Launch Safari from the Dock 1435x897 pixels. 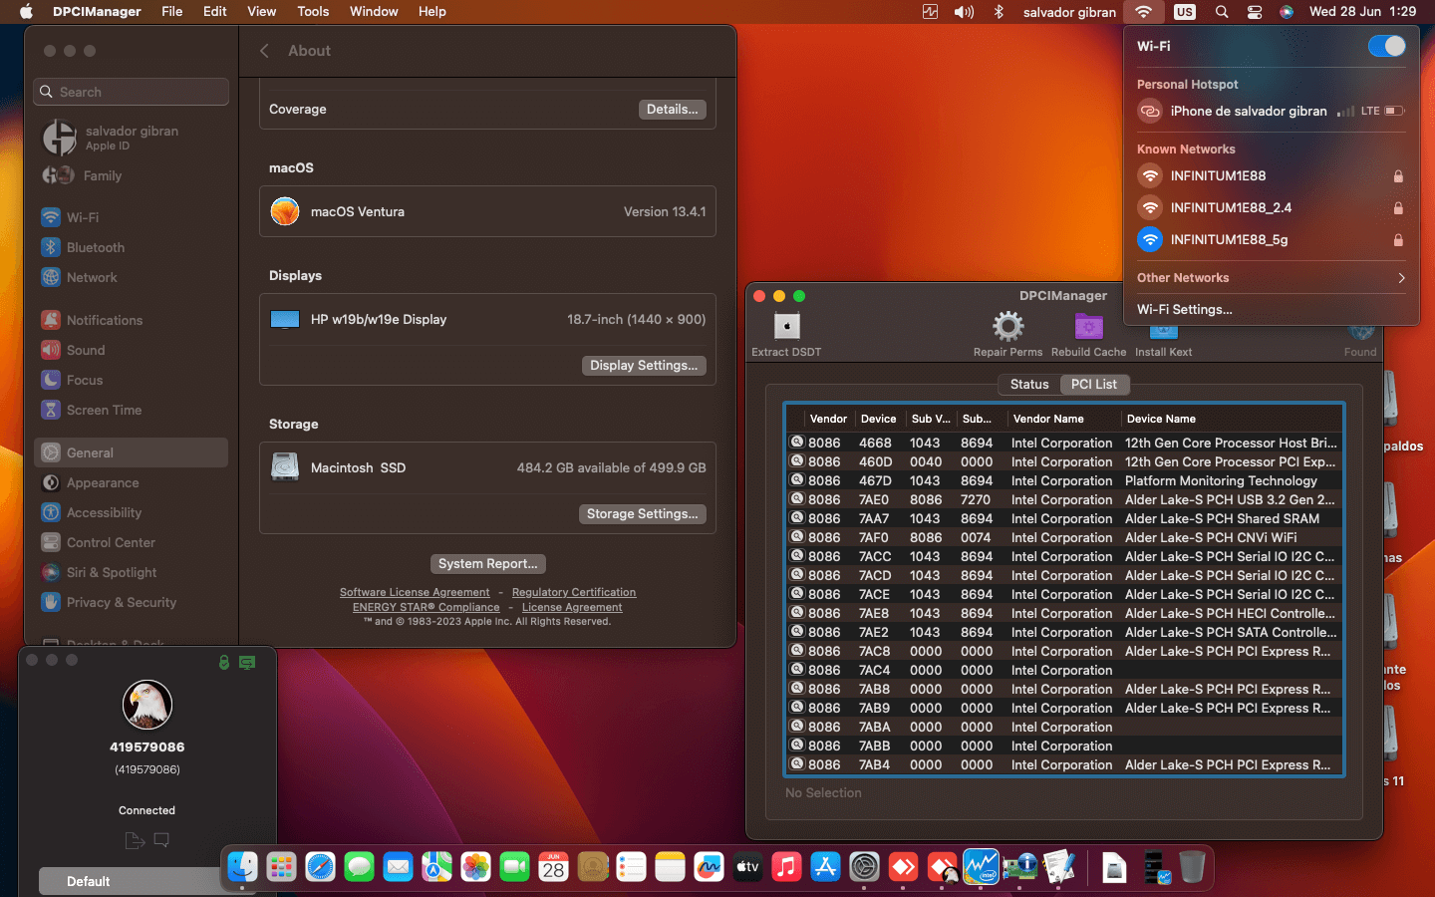click(320, 867)
